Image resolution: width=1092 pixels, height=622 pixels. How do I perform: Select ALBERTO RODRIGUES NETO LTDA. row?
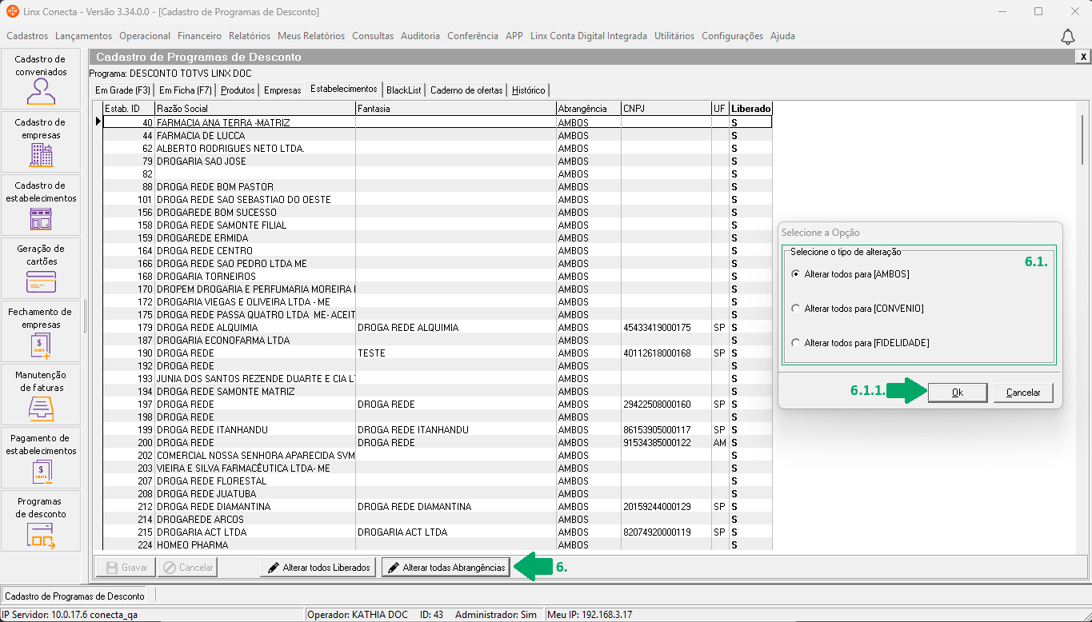438,148
